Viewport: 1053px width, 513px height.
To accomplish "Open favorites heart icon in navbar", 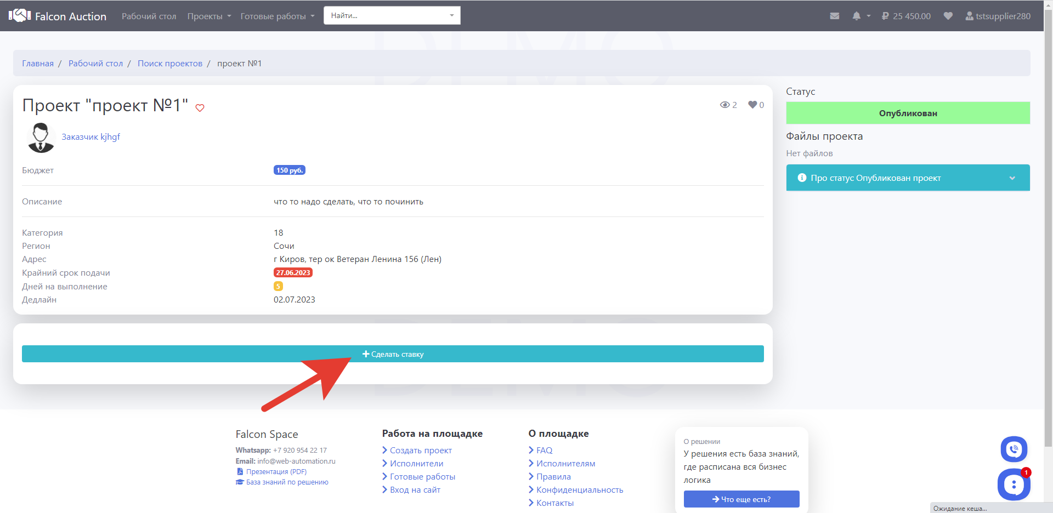I will (948, 16).
